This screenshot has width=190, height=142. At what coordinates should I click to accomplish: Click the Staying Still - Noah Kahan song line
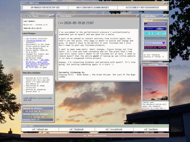tap(97, 76)
